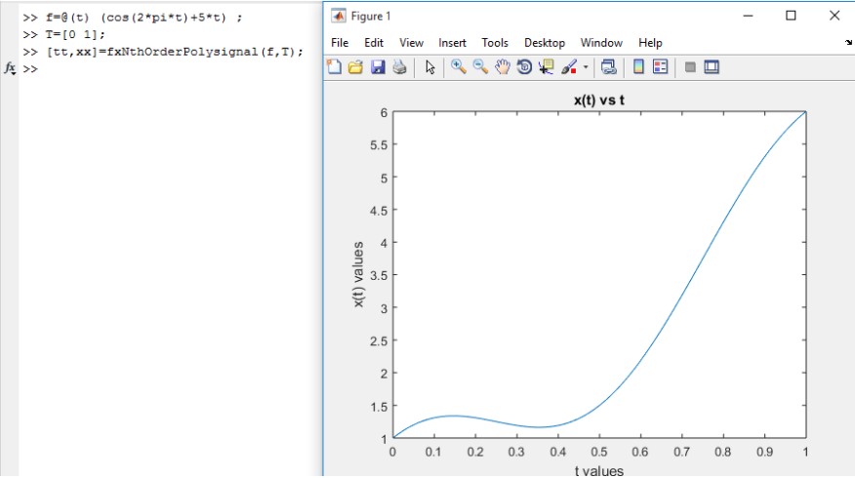
Task: Insert a colorbar using toolbar icon
Action: click(638, 67)
